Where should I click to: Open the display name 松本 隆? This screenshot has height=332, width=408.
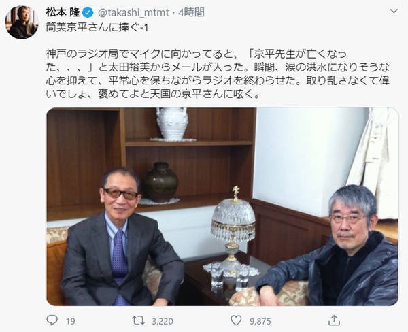(x=63, y=12)
